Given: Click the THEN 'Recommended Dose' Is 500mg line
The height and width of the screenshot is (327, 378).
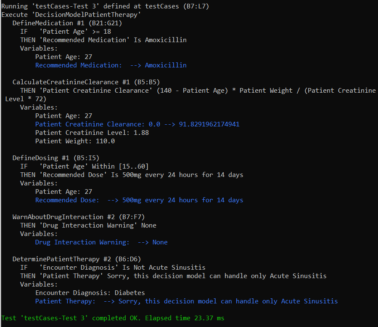Looking at the screenshot, I should pos(132,175).
